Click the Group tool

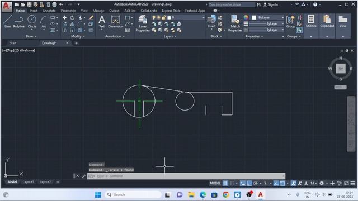(291, 22)
